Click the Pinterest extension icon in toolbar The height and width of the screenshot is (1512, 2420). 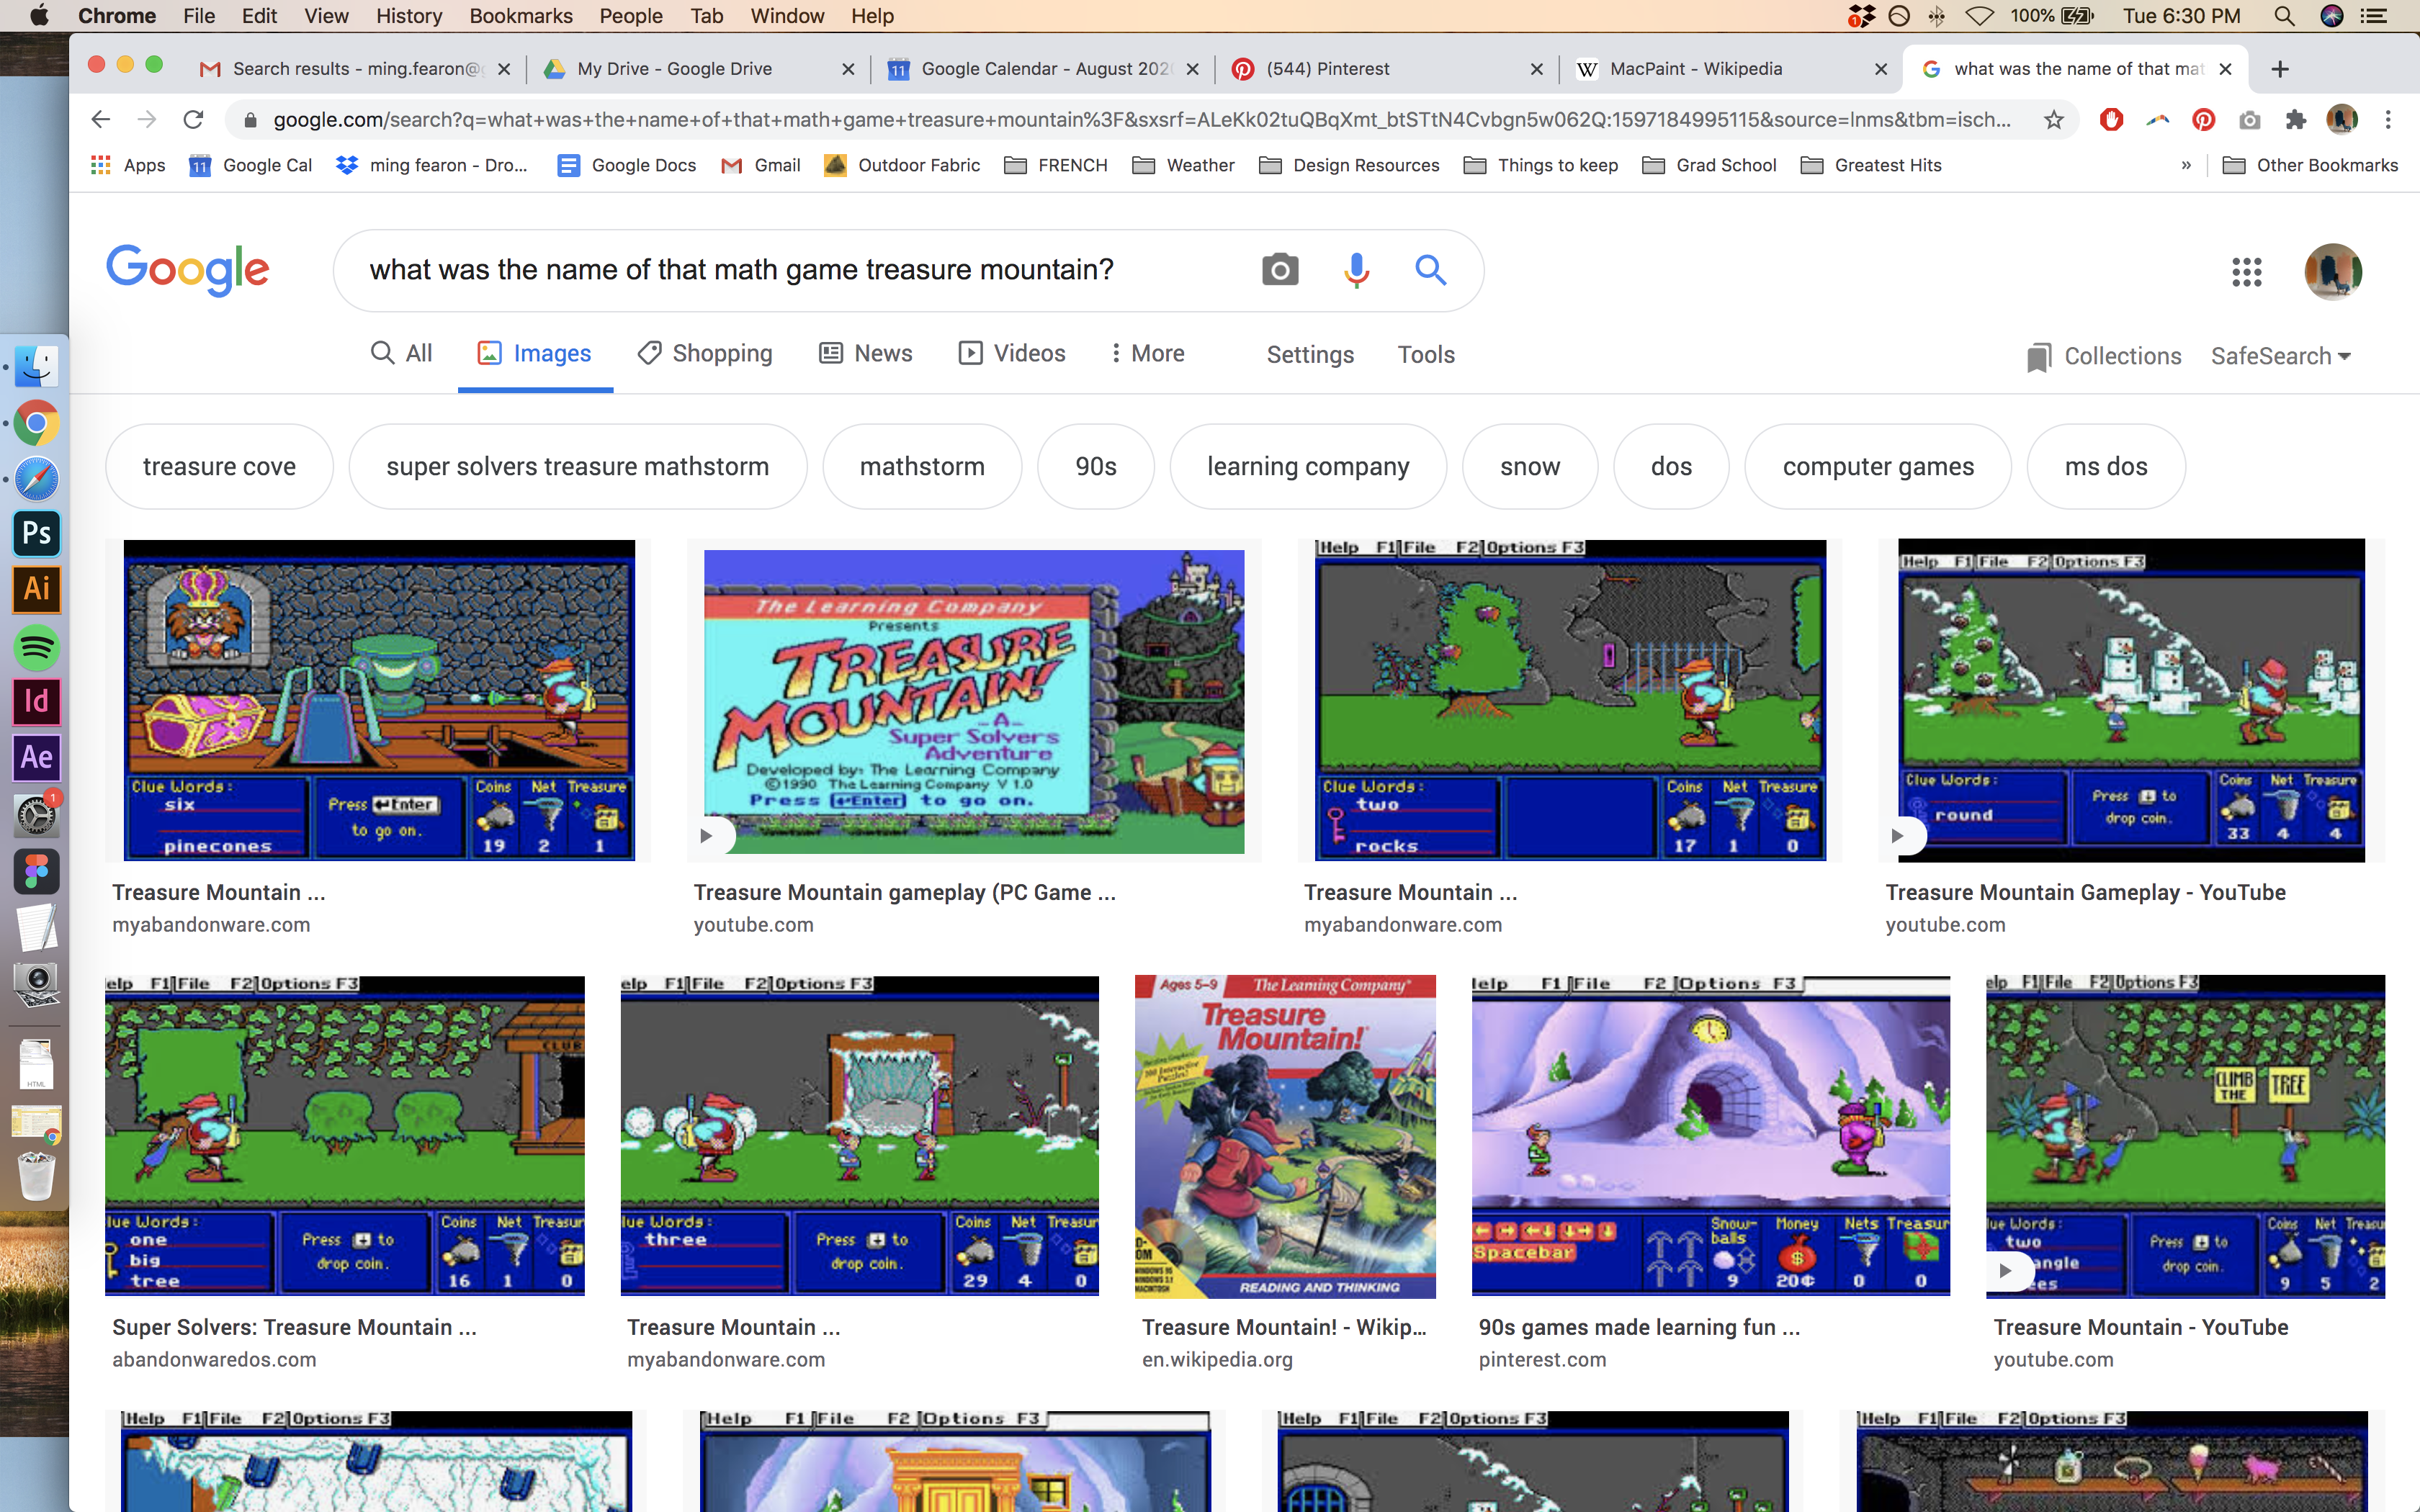click(2203, 120)
